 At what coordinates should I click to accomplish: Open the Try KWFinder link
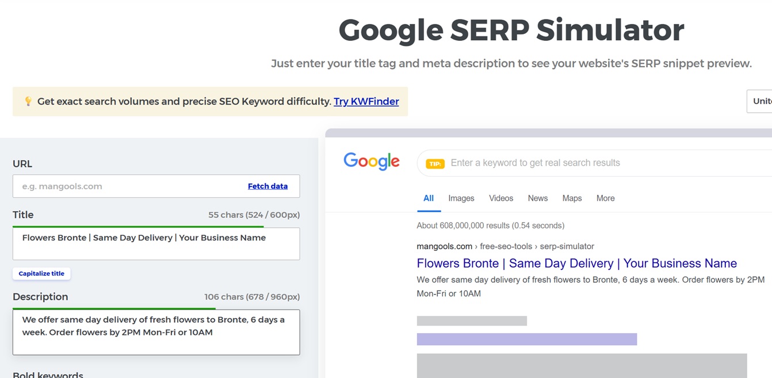366,101
